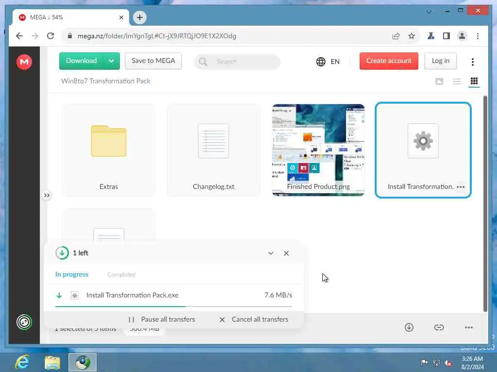The height and width of the screenshot is (372, 497).
Task: Go forward in browser
Action: [x=35, y=36]
